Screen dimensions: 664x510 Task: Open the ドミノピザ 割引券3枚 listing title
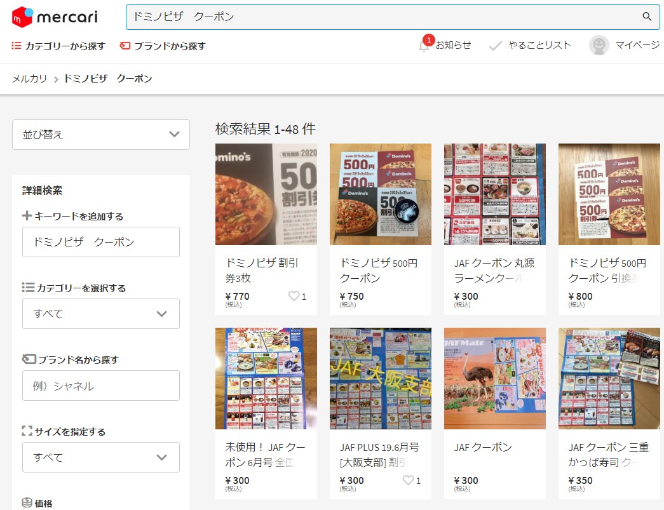coord(262,271)
